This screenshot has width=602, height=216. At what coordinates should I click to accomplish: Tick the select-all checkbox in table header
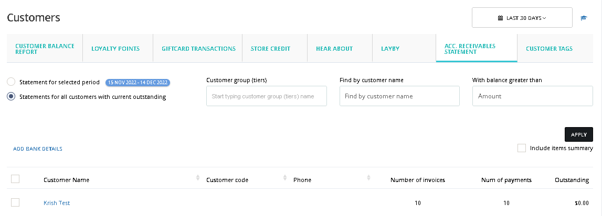tap(15, 178)
